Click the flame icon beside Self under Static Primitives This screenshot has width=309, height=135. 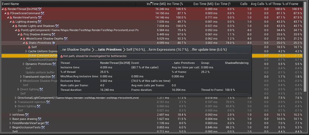pos(29,47)
